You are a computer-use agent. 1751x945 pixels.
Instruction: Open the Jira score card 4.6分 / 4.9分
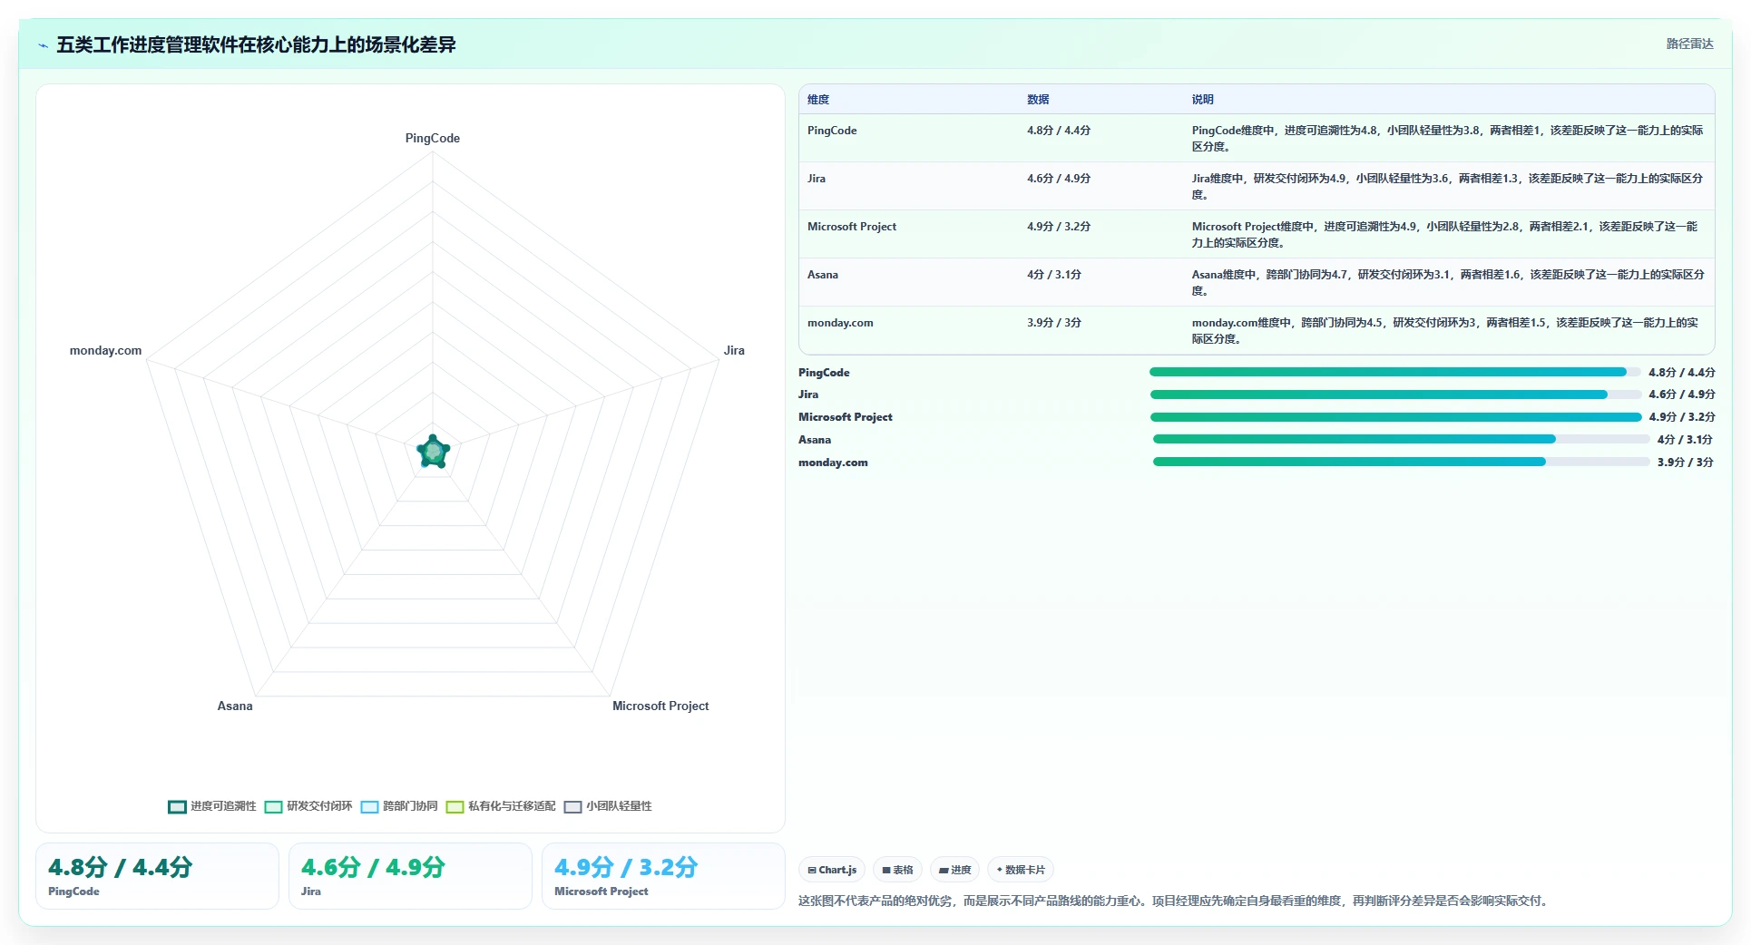(410, 876)
